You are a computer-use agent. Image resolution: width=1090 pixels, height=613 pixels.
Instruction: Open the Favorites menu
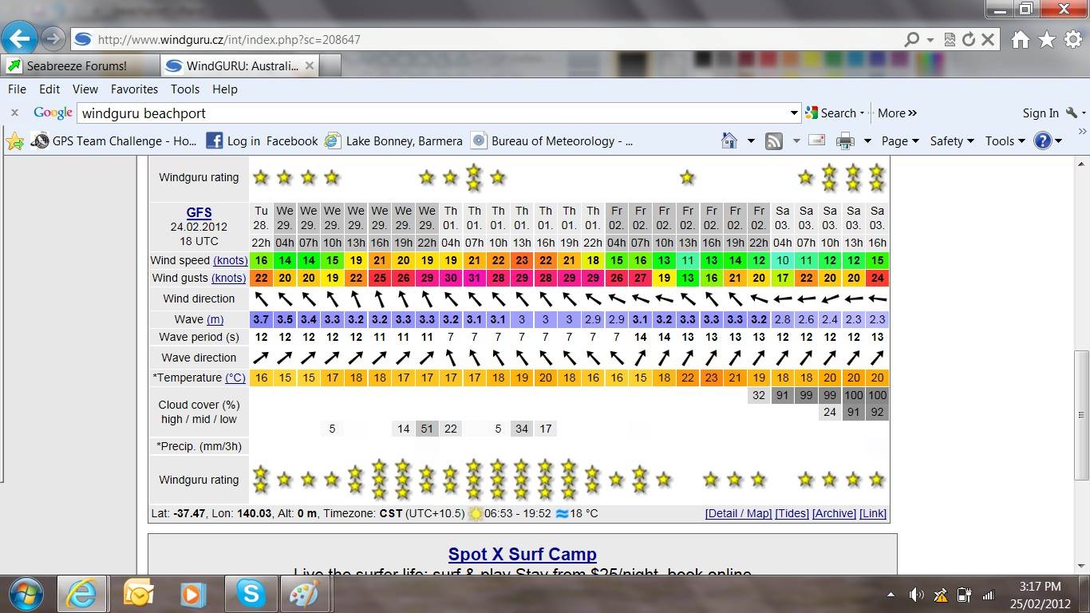click(134, 89)
